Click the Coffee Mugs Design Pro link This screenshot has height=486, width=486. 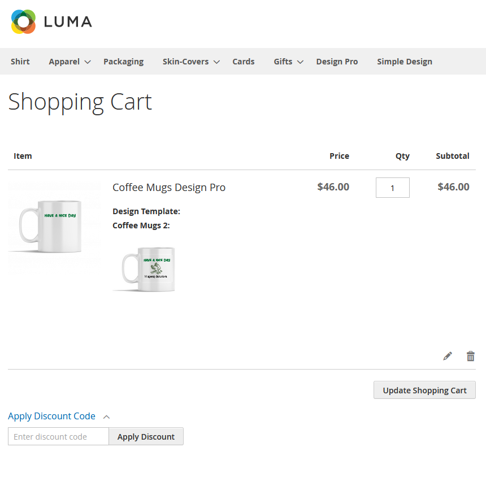(169, 188)
